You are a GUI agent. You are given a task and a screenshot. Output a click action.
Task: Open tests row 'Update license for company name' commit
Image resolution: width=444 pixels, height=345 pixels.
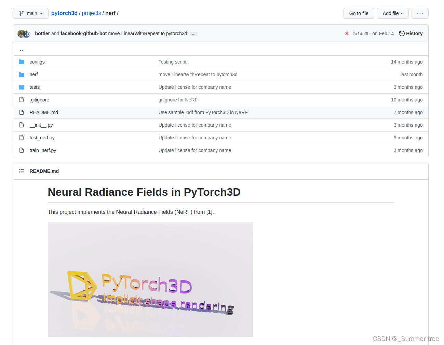(x=195, y=87)
